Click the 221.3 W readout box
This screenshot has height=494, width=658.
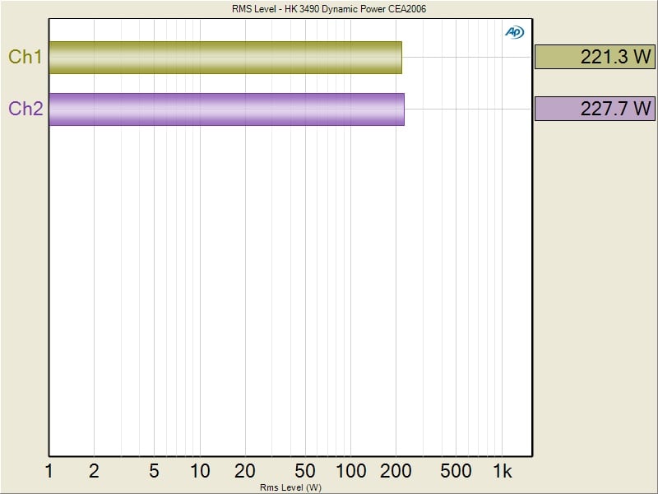coord(595,57)
